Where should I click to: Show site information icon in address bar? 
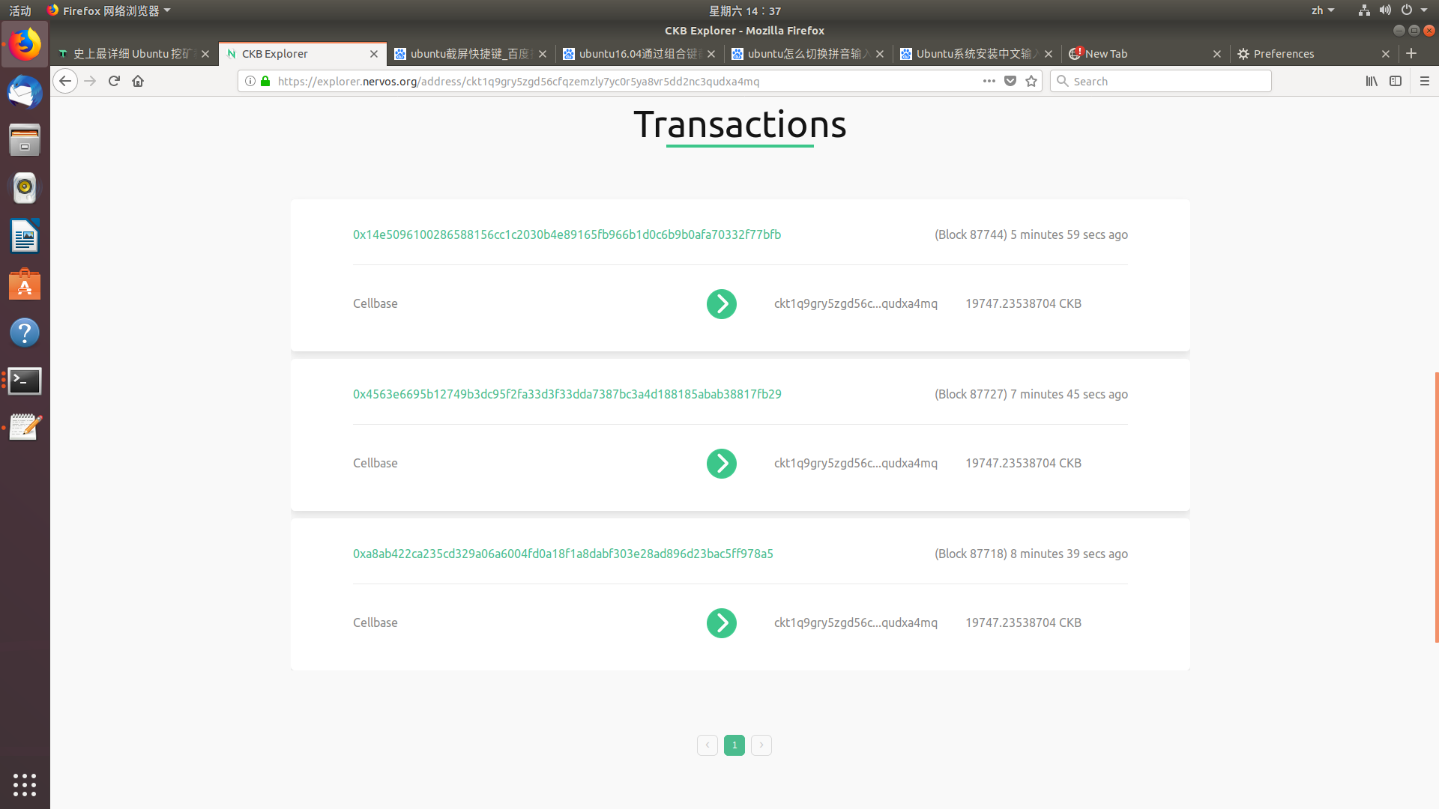tap(250, 81)
